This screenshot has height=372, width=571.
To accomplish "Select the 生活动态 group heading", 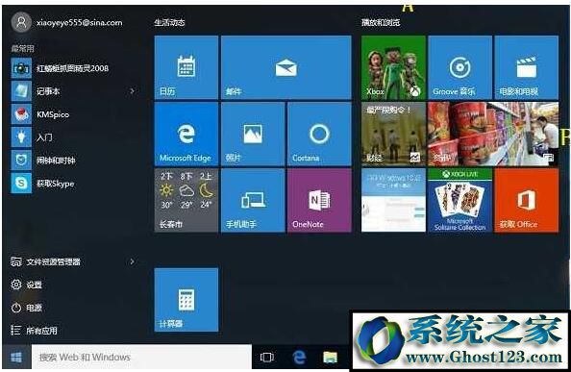I will tap(169, 22).
